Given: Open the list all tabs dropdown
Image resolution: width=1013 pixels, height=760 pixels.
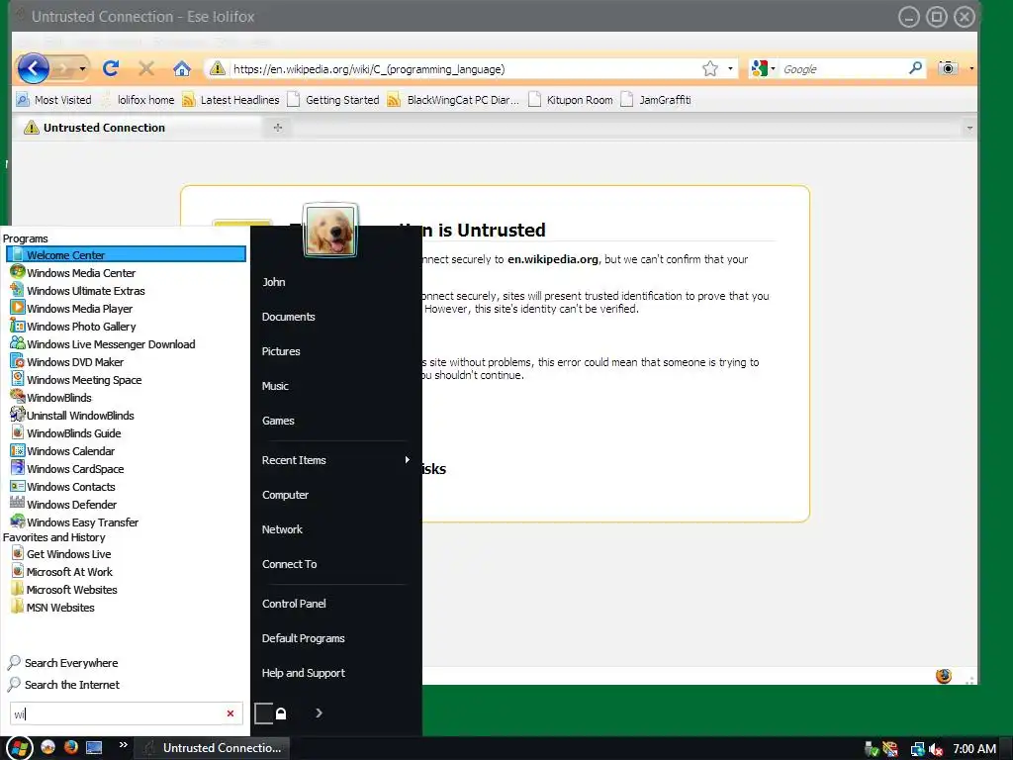Looking at the screenshot, I should (x=969, y=128).
